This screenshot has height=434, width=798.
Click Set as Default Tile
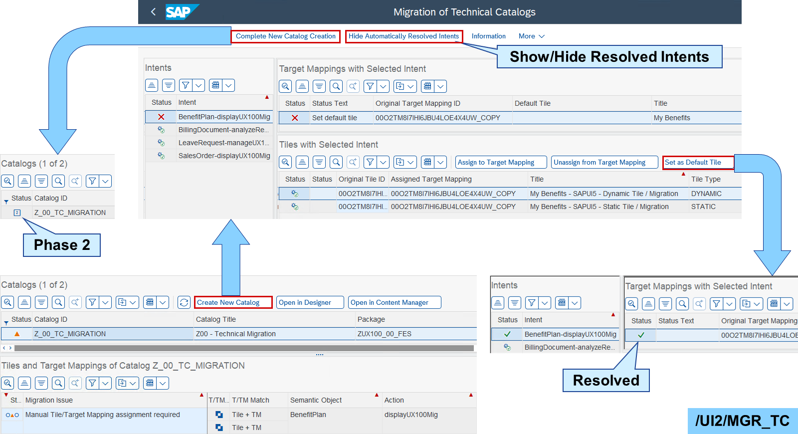(x=698, y=163)
